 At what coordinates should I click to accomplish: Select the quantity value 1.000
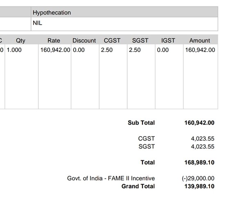tap(14, 50)
